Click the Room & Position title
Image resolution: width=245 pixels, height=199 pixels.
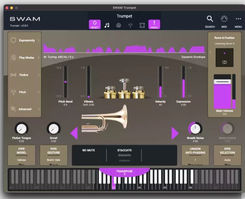click(x=225, y=38)
